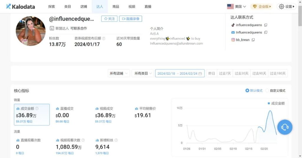Expand the 所有类目 dropdown
This screenshot has width=302, height=158.
click(143, 73)
